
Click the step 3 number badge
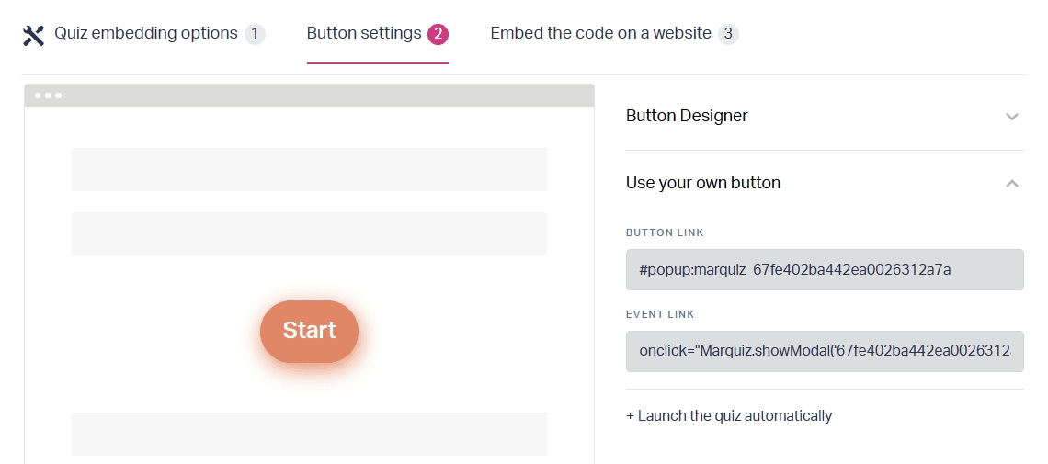[x=728, y=34]
